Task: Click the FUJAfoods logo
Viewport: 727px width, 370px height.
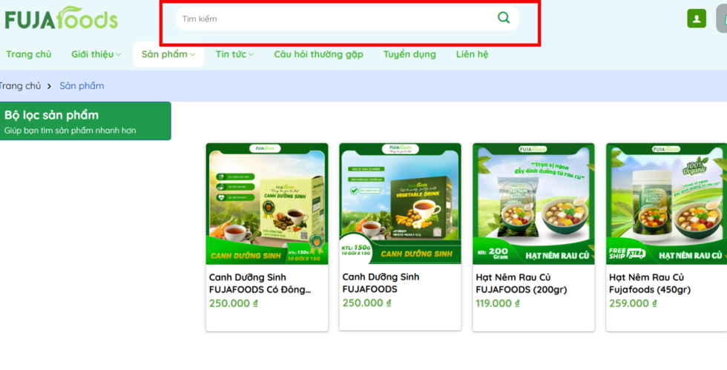Action: [x=61, y=18]
